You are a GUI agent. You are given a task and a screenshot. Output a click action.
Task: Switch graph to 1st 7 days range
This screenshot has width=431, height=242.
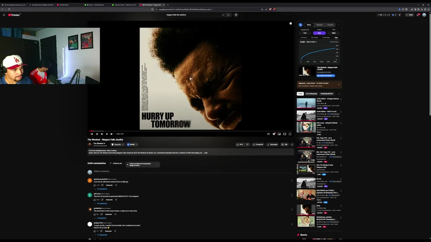[x=314, y=38]
